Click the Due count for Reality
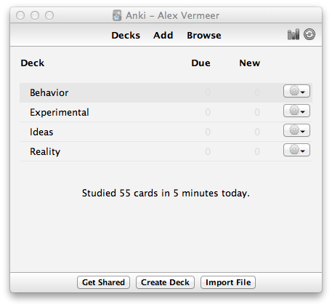Screen dimensions: 332x307 click(x=208, y=151)
